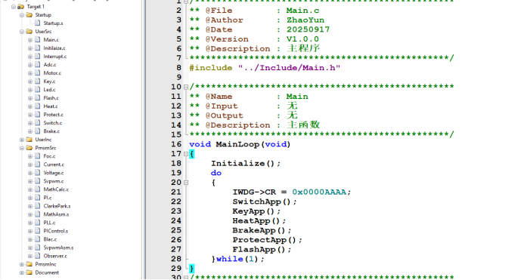Click the file icon next to Svpwm.c
The image size is (524, 280).
click(x=38, y=181)
